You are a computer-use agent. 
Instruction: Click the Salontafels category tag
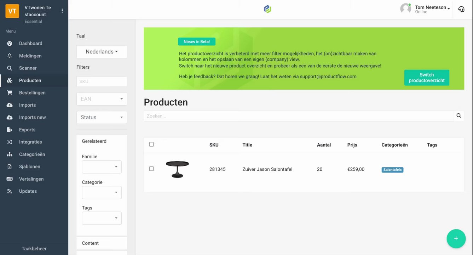coord(392,170)
